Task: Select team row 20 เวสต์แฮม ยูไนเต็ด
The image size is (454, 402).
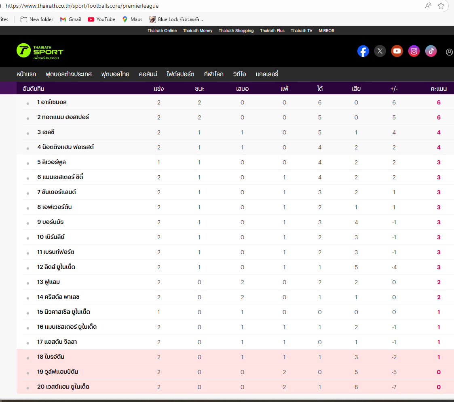Action: [x=235, y=387]
